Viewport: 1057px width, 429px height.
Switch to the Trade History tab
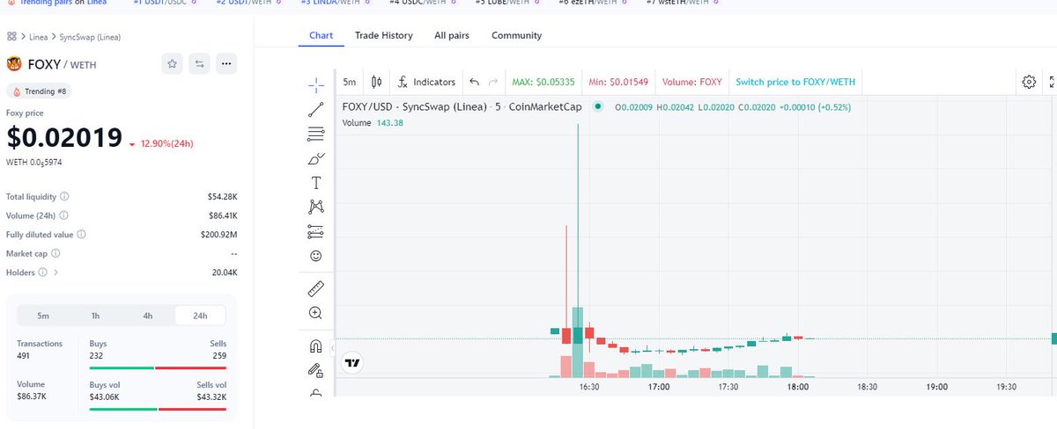click(384, 36)
